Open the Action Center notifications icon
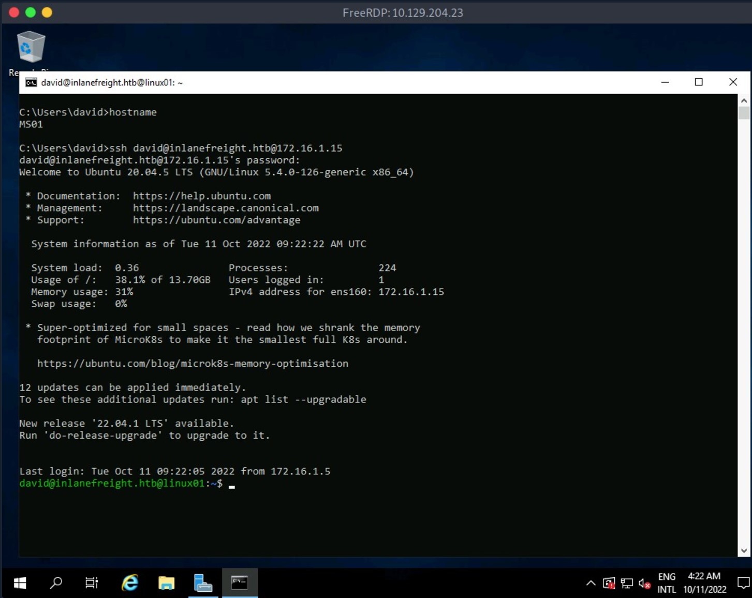 tap(743, 584)
